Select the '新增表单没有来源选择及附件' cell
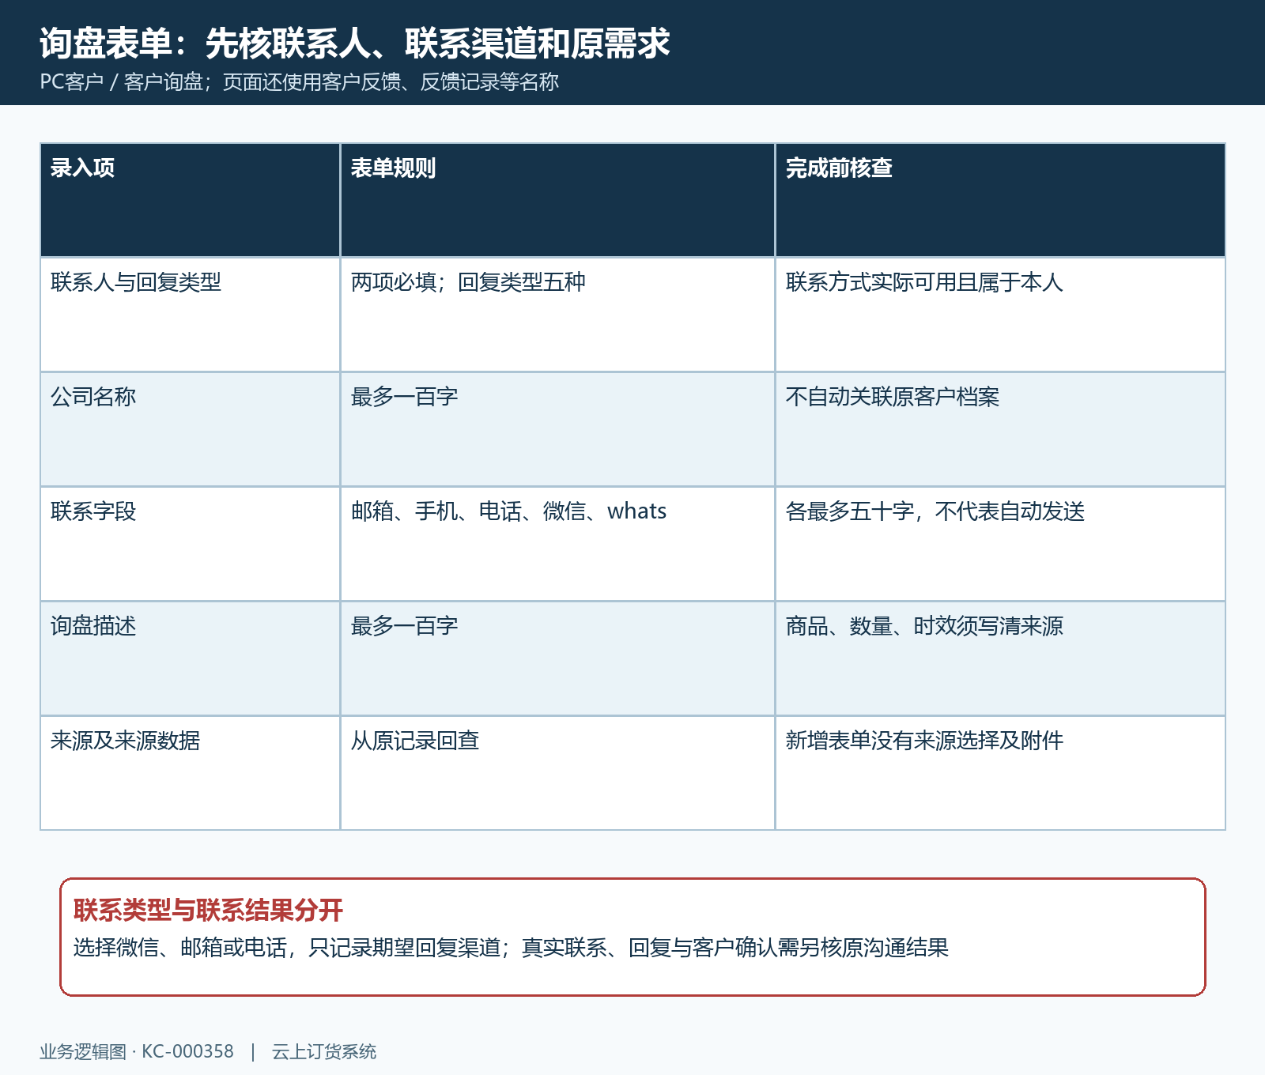The width and height of the screenshot is (1265, 1075). (x=1000, y=773)
